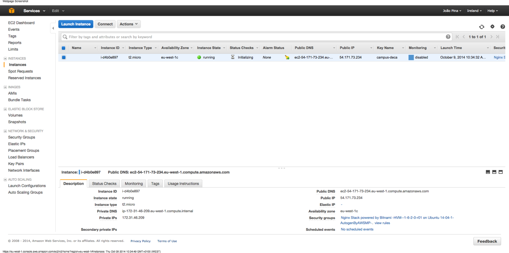Click the 54.171.73.234 Public IP cell

coord(351,58)
